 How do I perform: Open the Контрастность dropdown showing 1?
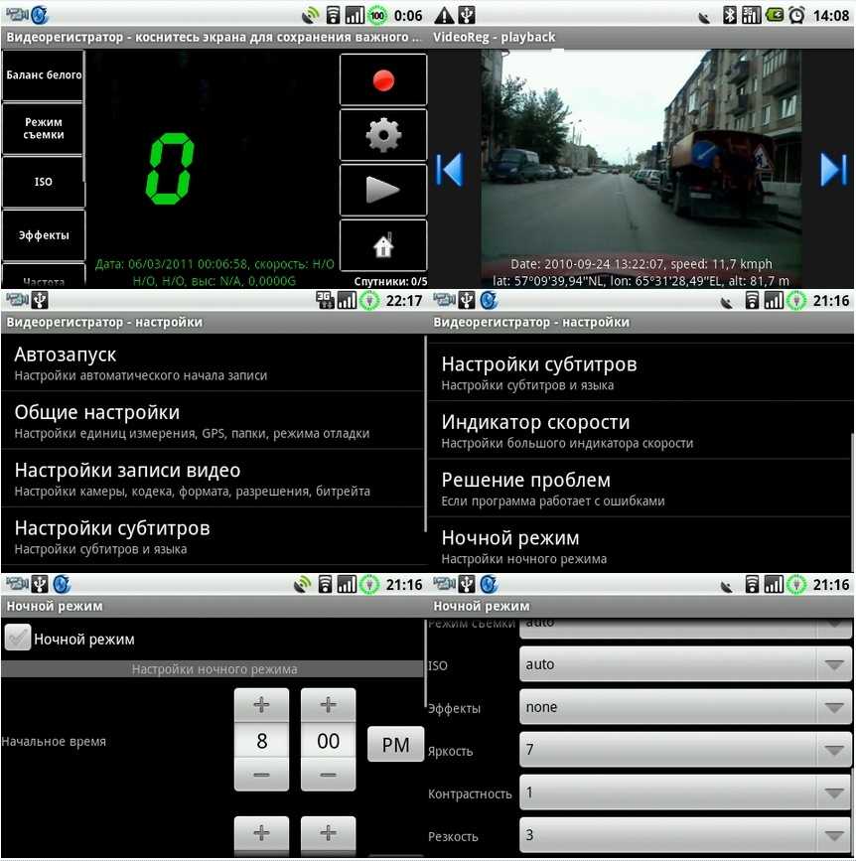(x=685, y=792)
